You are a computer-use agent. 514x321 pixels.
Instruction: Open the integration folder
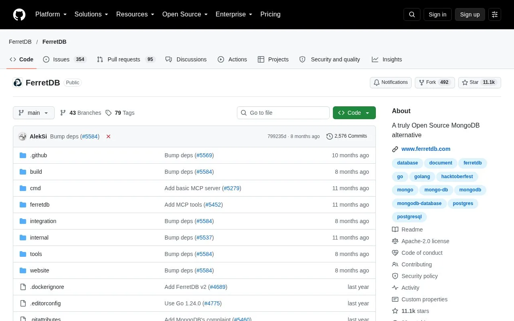[43, 221]
